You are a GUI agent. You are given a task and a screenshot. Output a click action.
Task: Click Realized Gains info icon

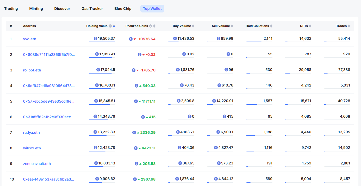point(151,26)
